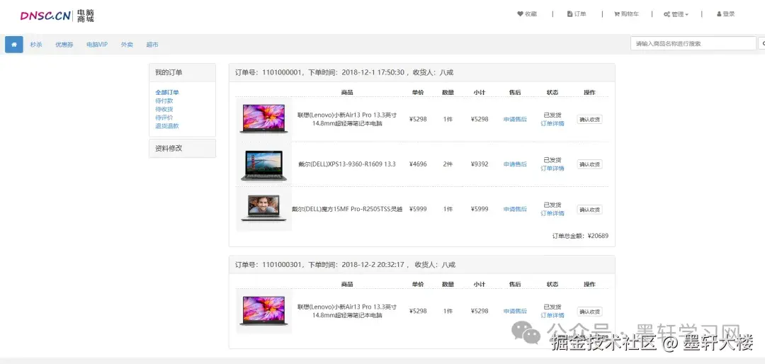Click product name 戴尔(DELL)魔方15MF Pro-R2505TSS灵越
The width and height of the screenshot is (765, 364).
347,209
